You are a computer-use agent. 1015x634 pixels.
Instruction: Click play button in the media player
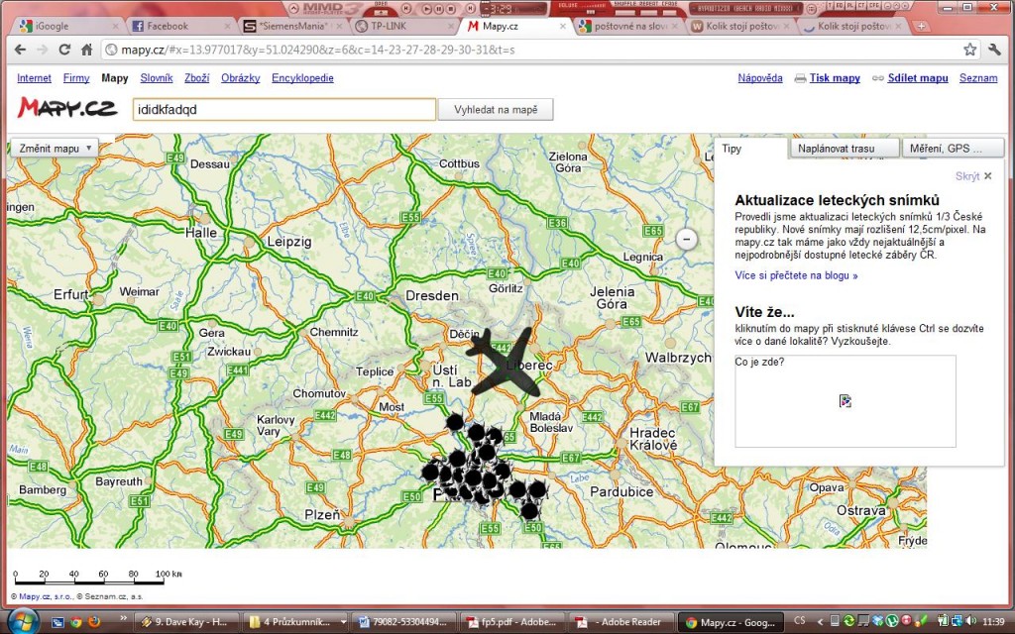point(426,9)
